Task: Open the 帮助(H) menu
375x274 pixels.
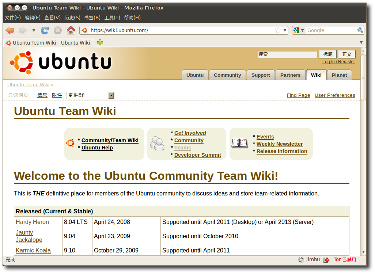Action: pos(132,18)
